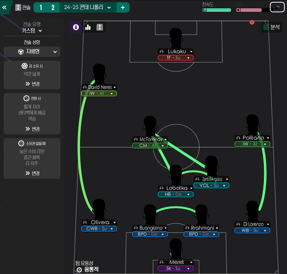Change the 공 소유 시 in-possession instructions
This screenshot has width=287, height=274.
33,84
